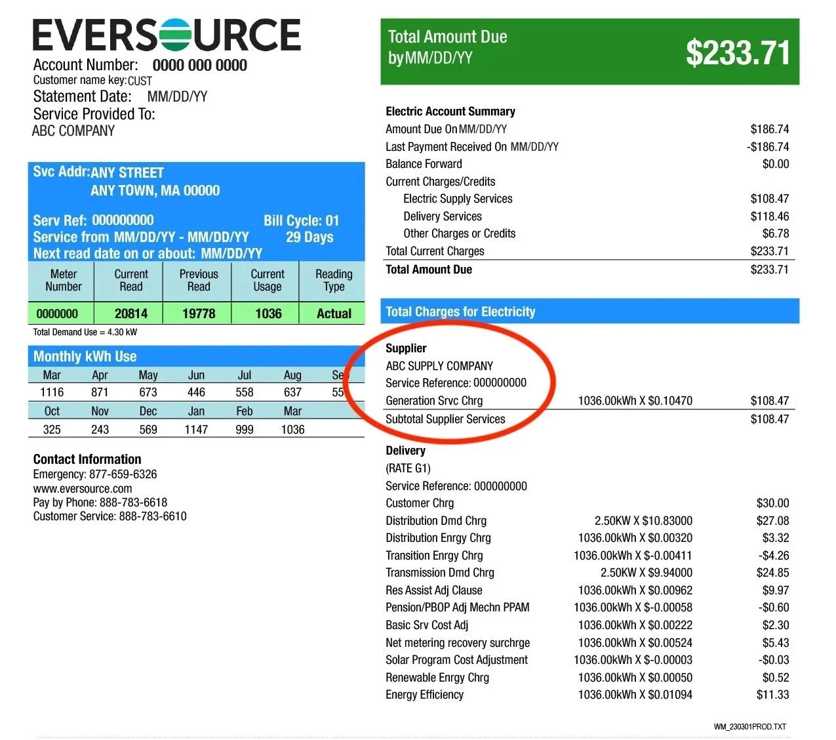Image resolution: width=836 pixels, height=740 pixels.
Task: Select ABC SUPPLY COMPANY supplier name
Action: pyautogui.click(x=439, y=366)
